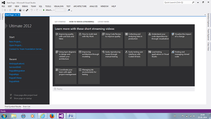Image resolution: width=211 pixels, height=119 pixels.
Task: Play Visualize the impact of a change tile
Action: coord(182,40)
